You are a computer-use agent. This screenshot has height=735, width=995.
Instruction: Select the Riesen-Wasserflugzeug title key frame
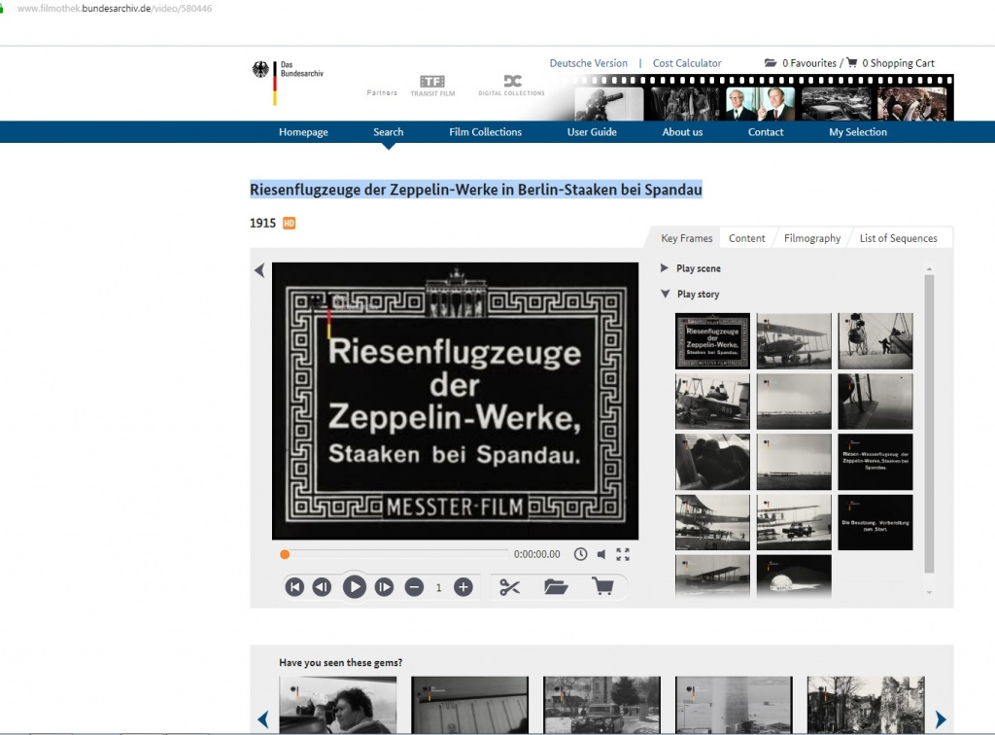875,462
